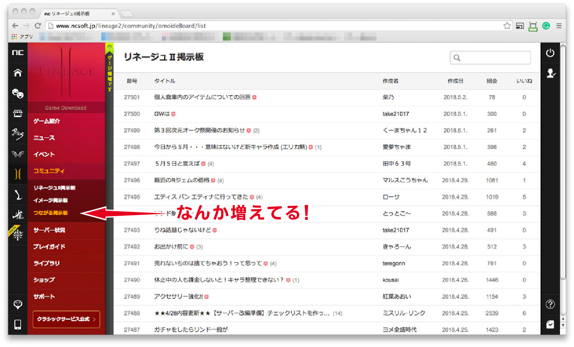Open リネージュII掲示板 submenu link
The image size is (574, 347).
pyautogui.click(x=54, y=188)
